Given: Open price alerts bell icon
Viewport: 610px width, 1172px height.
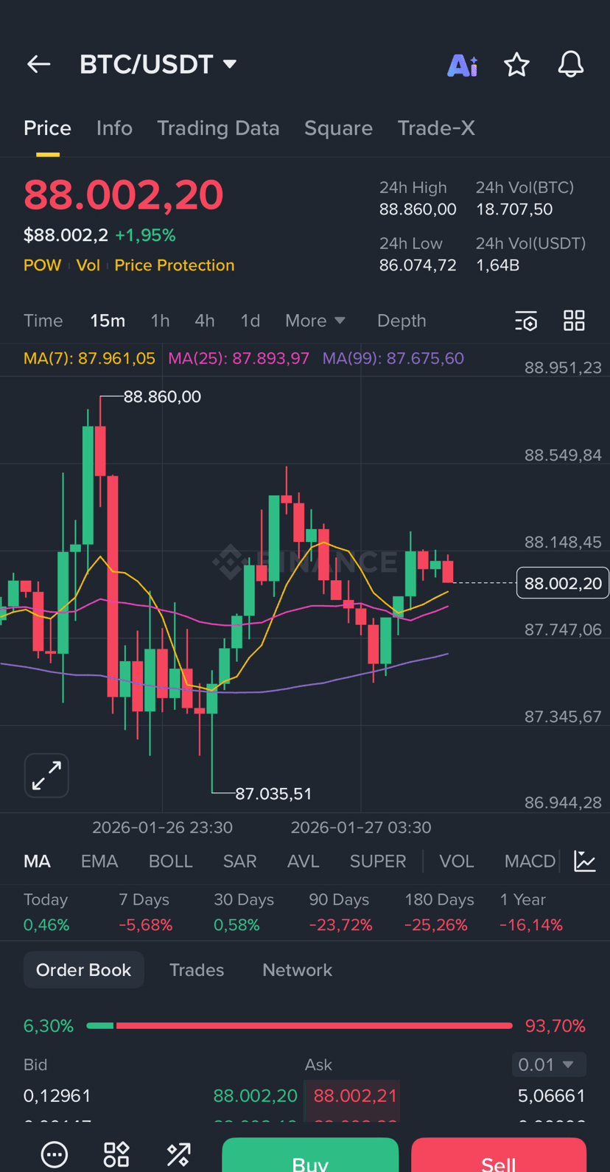Looking at the screenshot, I should click(x=570, y=65).
